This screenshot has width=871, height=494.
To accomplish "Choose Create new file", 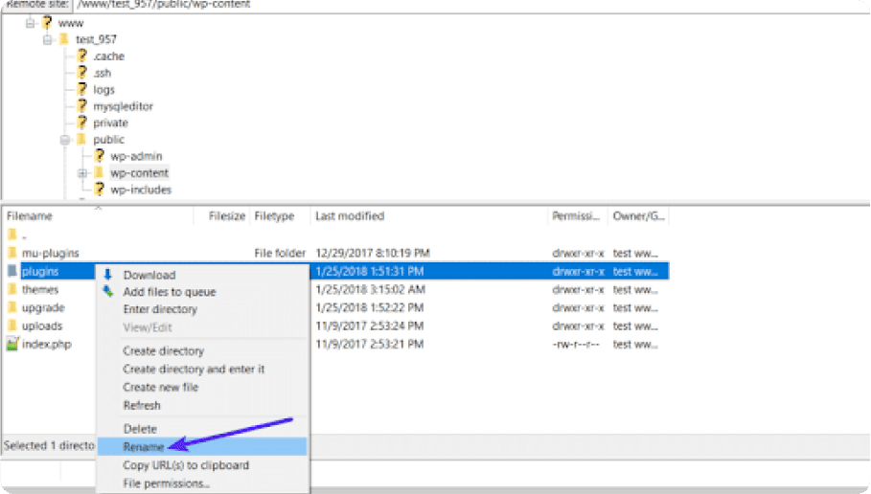I will 202,388.
